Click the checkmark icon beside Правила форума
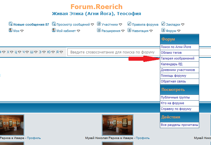The image size is (211, 145). point(129,24)
